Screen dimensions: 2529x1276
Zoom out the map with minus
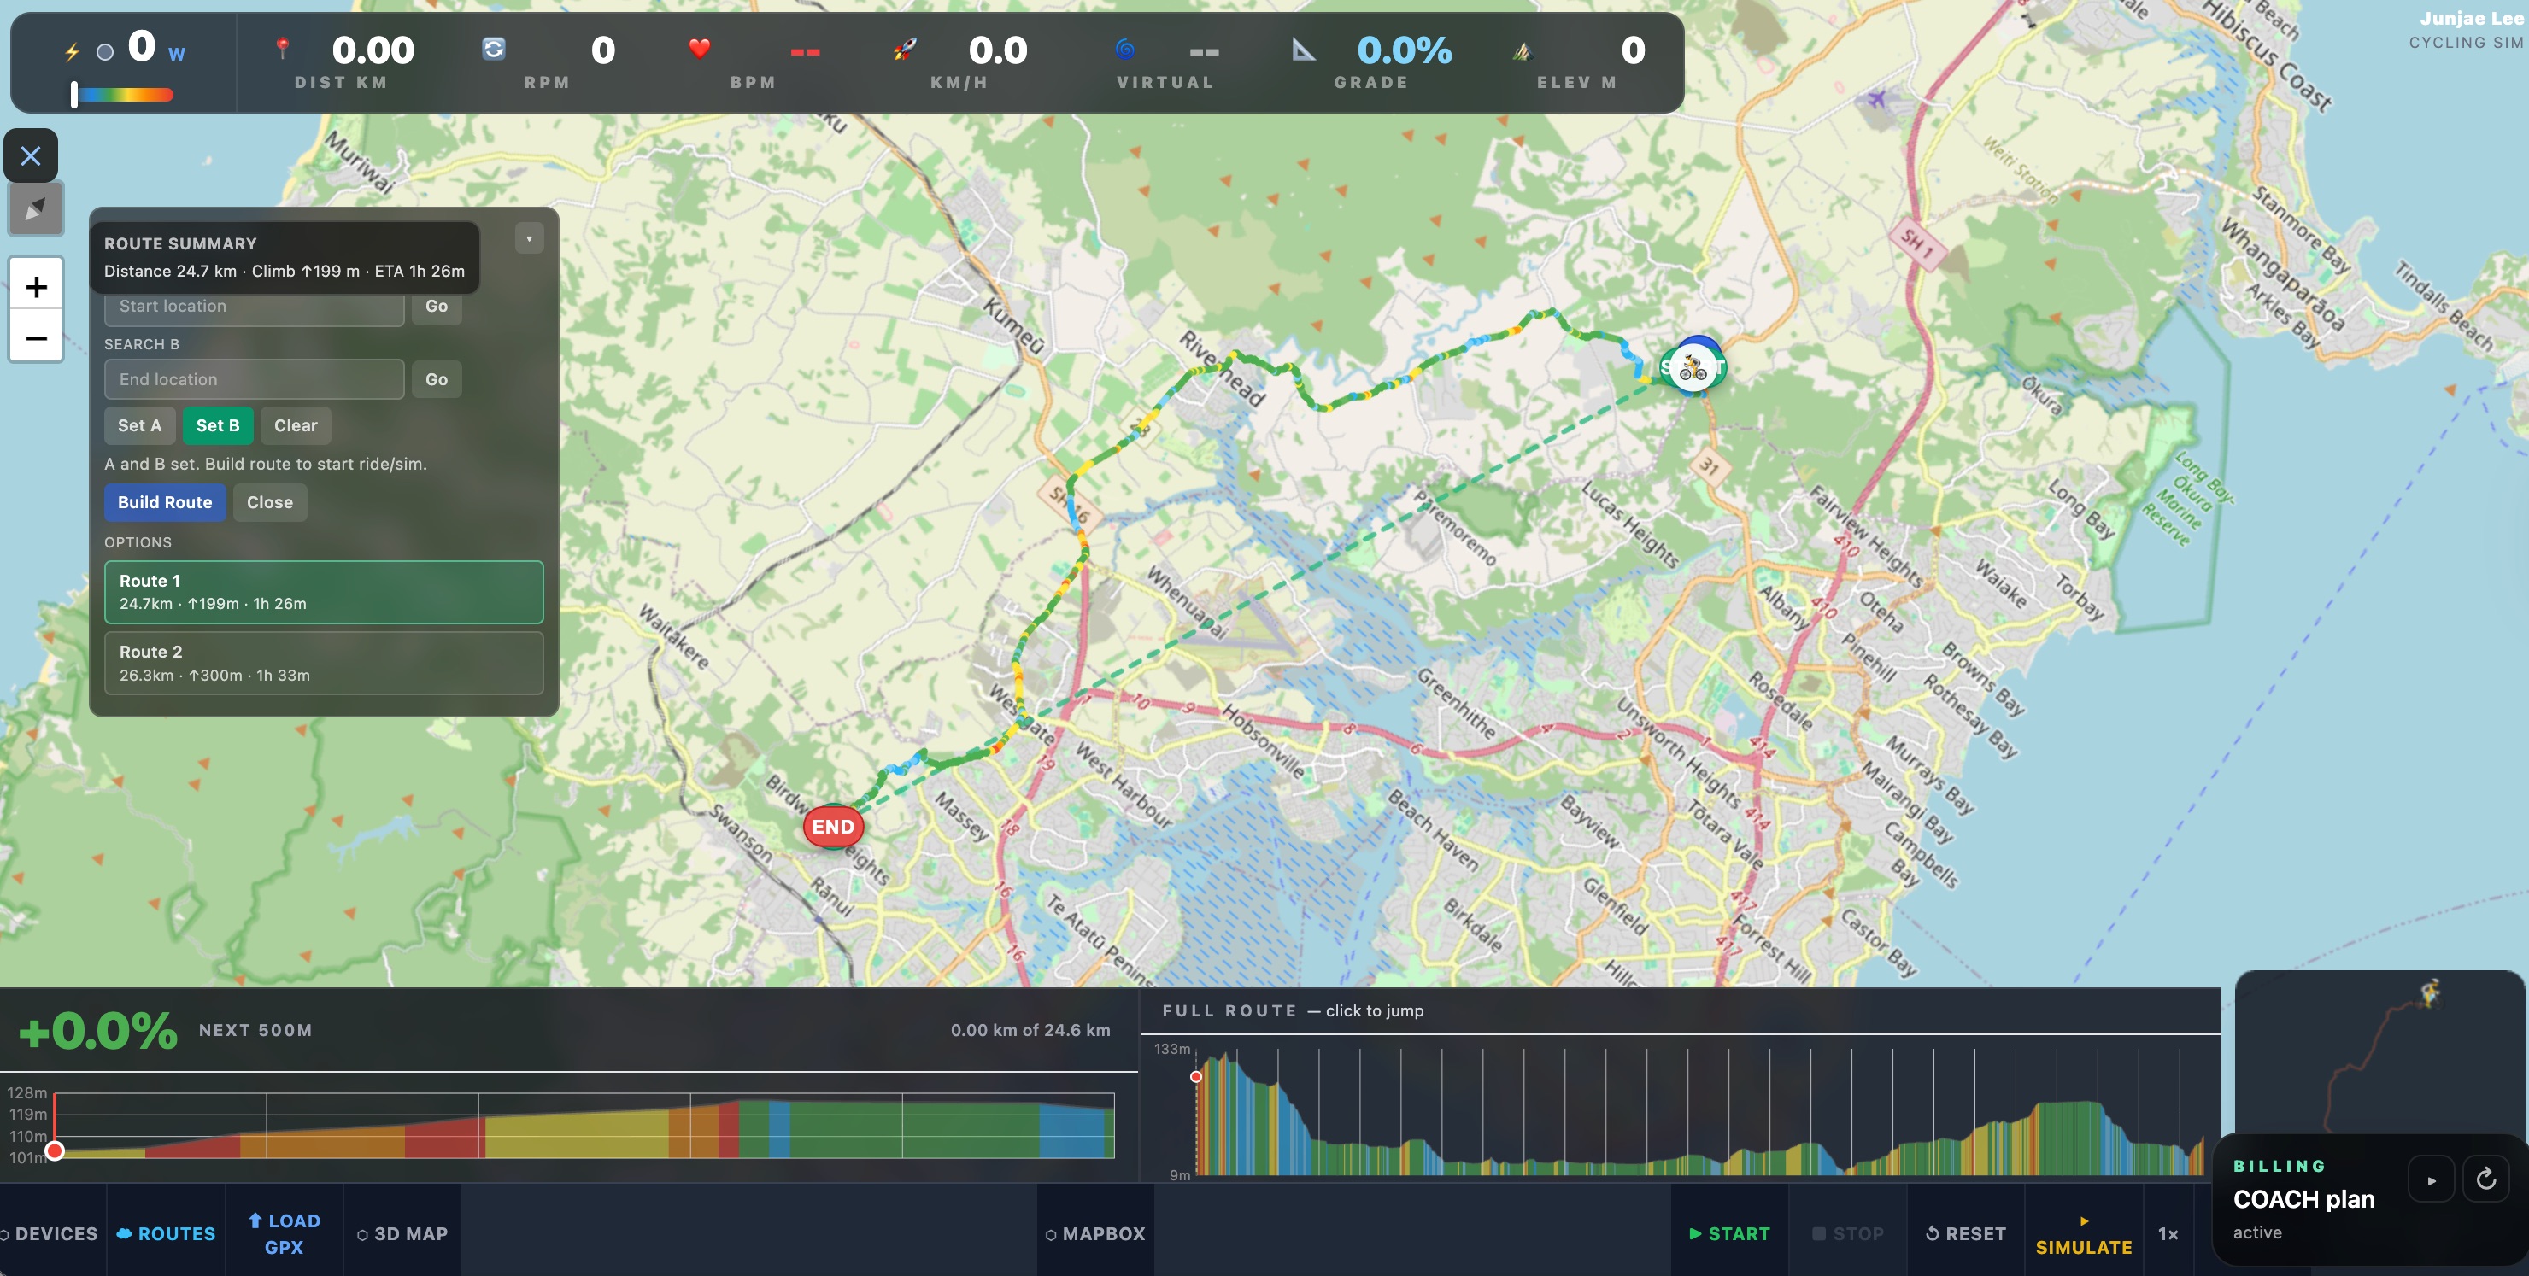point(37,337)
